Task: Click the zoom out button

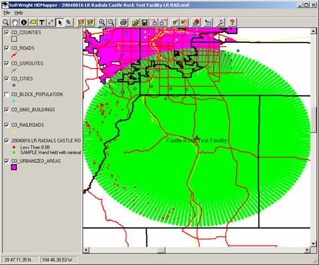Action: pos(111,22)
